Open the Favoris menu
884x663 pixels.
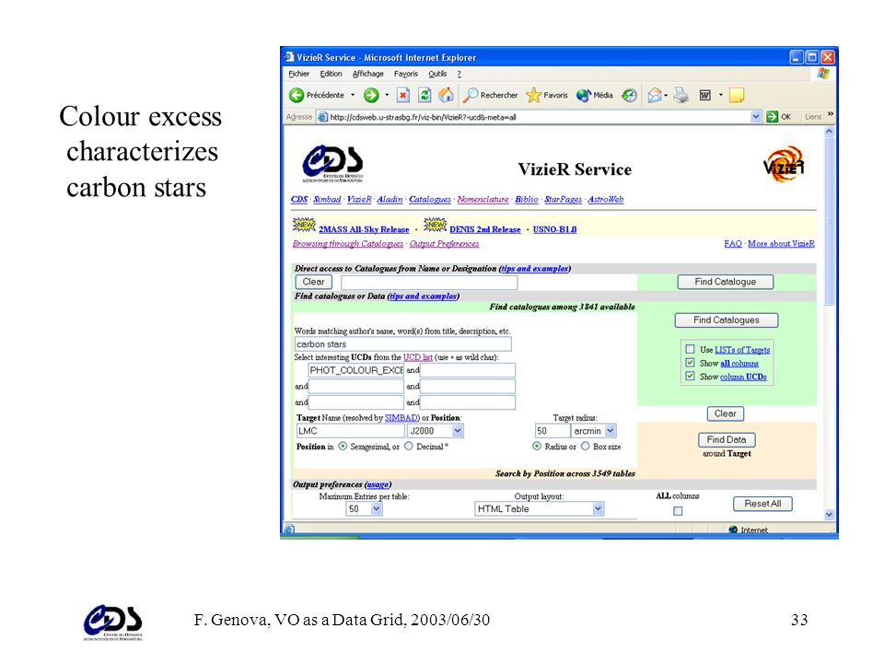(406, 74)
